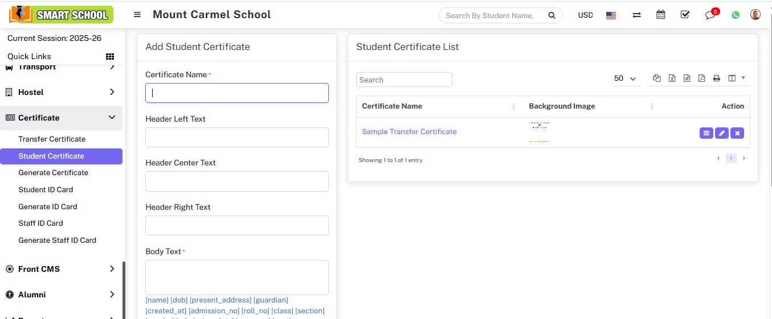The width and height of the screenshot is (772, 319).
Task: Open the WhatsApp icon in header
Action: point(736,15)
